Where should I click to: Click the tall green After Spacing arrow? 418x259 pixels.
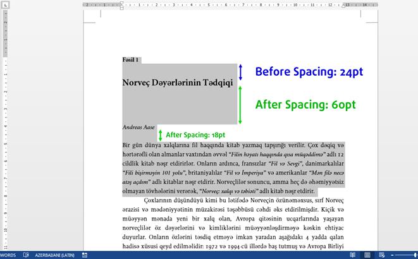click(x=240, y=105)
